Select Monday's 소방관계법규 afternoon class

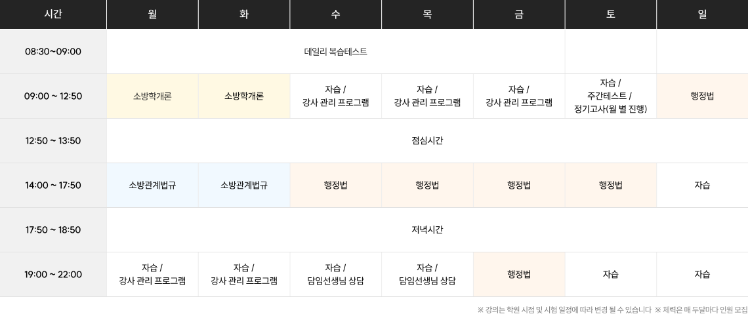[x=152, y=186]
